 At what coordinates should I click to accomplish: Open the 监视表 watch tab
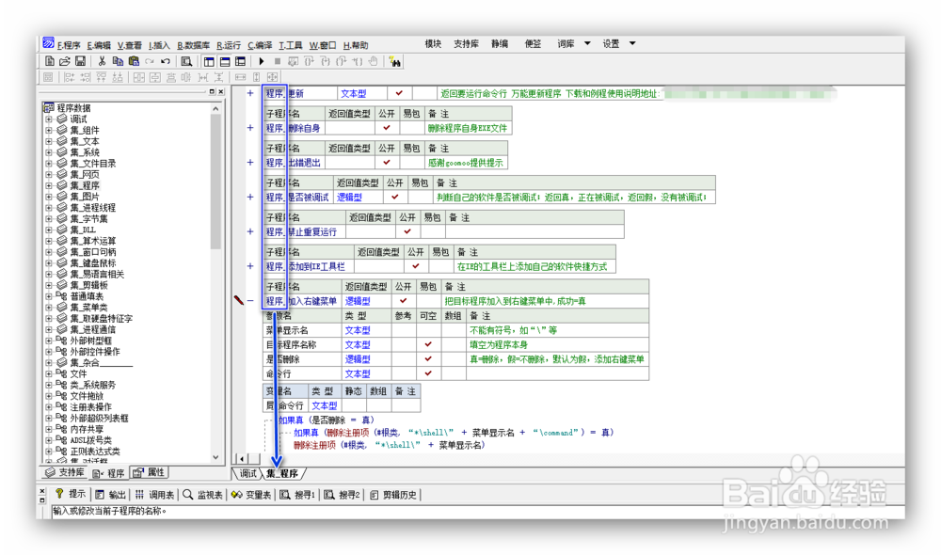203,495
